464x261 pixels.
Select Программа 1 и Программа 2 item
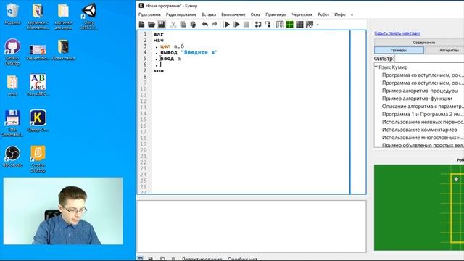pyautogui.click(x=423, y=115)
